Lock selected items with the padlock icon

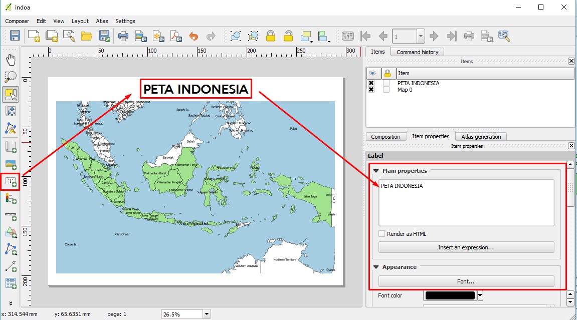[x=271, y=36]
